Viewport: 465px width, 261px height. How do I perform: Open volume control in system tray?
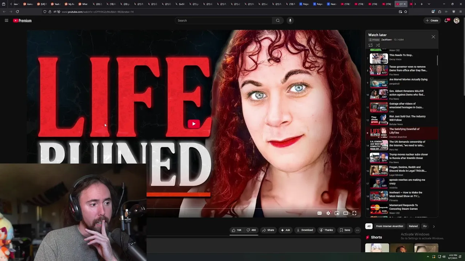[444, 257]
